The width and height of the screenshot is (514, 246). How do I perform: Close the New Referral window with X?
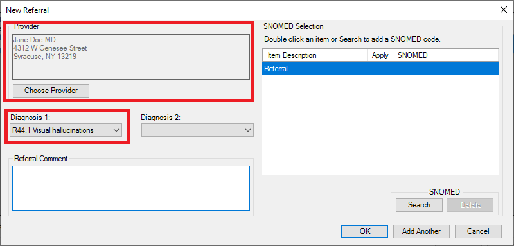(503, 10)
